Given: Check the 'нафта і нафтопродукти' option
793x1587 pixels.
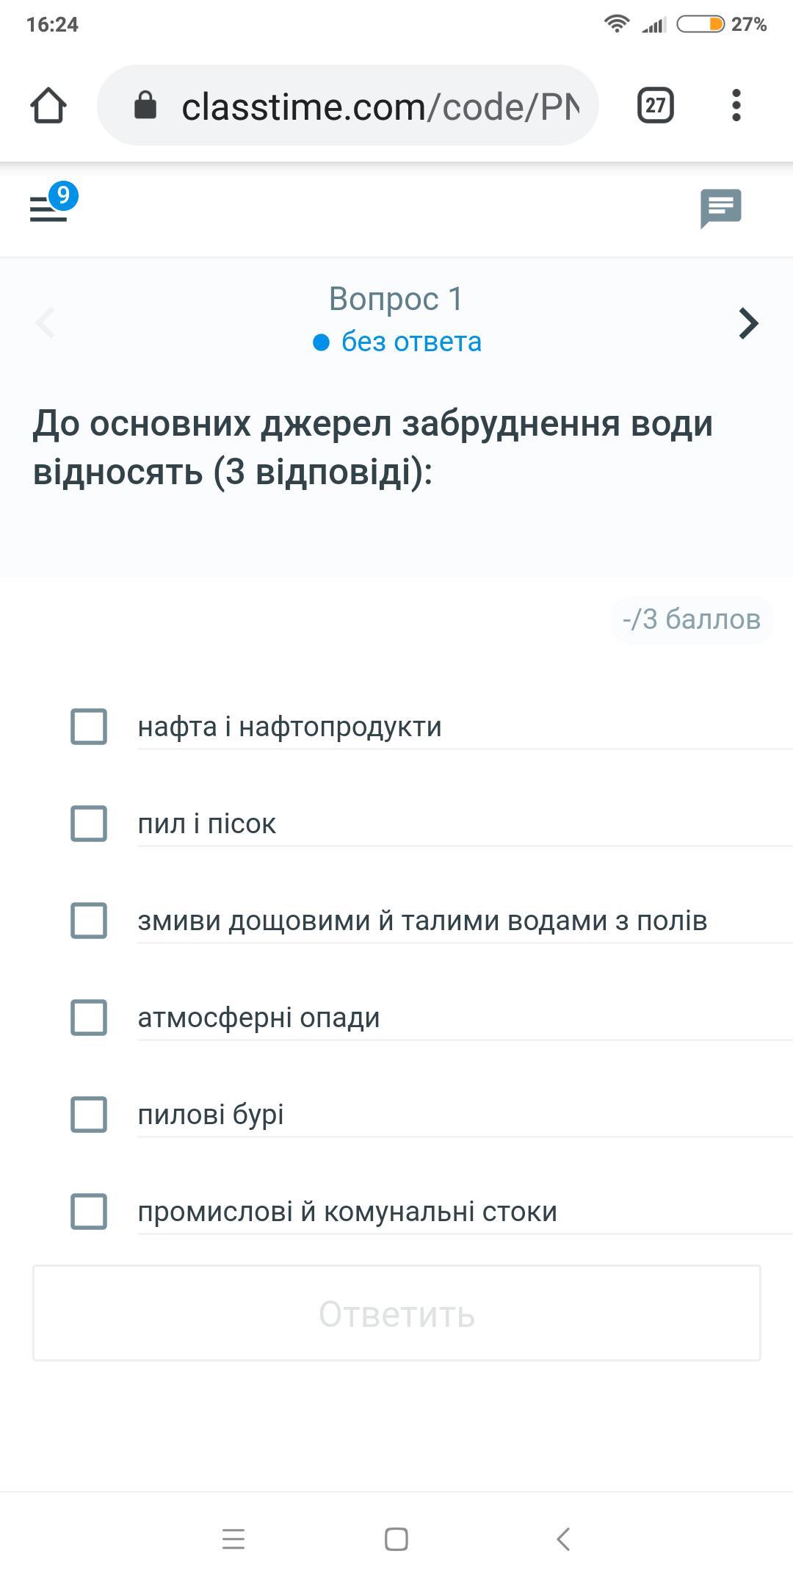Looking at the screenshot, I should tap(89, 727).
